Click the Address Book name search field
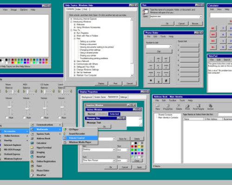 click(x=225, y=114)
